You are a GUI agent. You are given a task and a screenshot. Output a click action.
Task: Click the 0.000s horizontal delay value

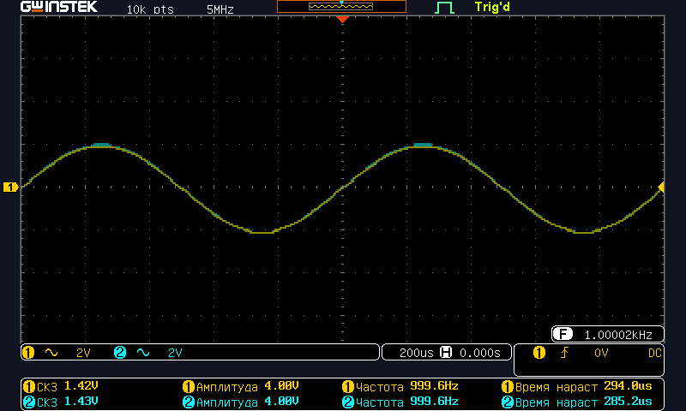(x=480, y=353)
